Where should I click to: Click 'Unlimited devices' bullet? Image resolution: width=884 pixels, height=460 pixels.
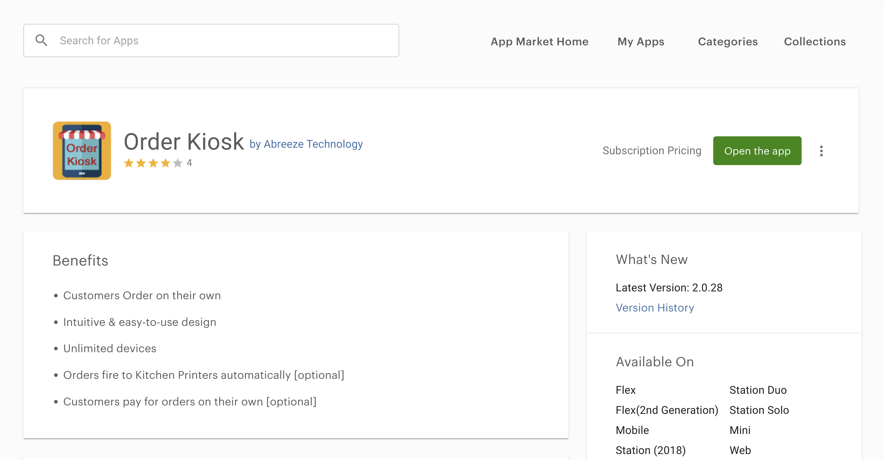110,348
